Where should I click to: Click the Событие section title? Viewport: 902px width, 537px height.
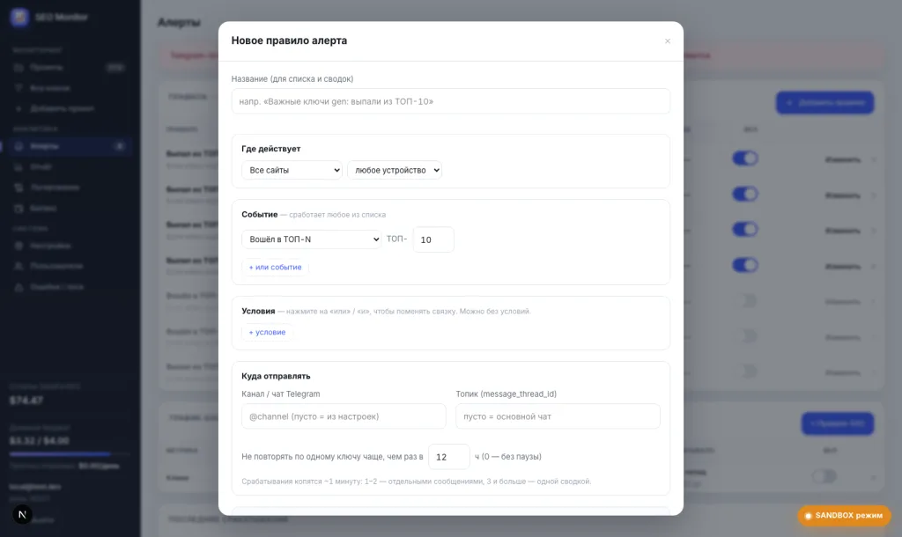coord(260,215)
